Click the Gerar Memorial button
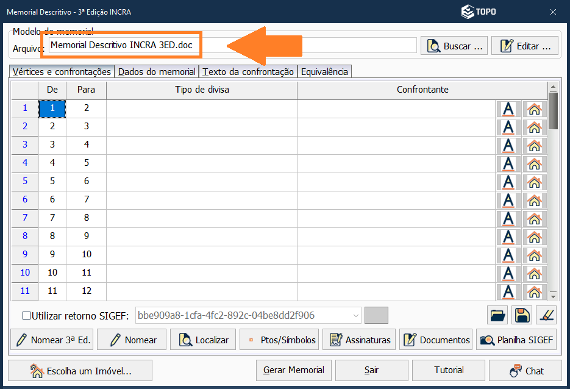Screen dimensions: 570x389 pyautogui.click(x=294, y=371)
